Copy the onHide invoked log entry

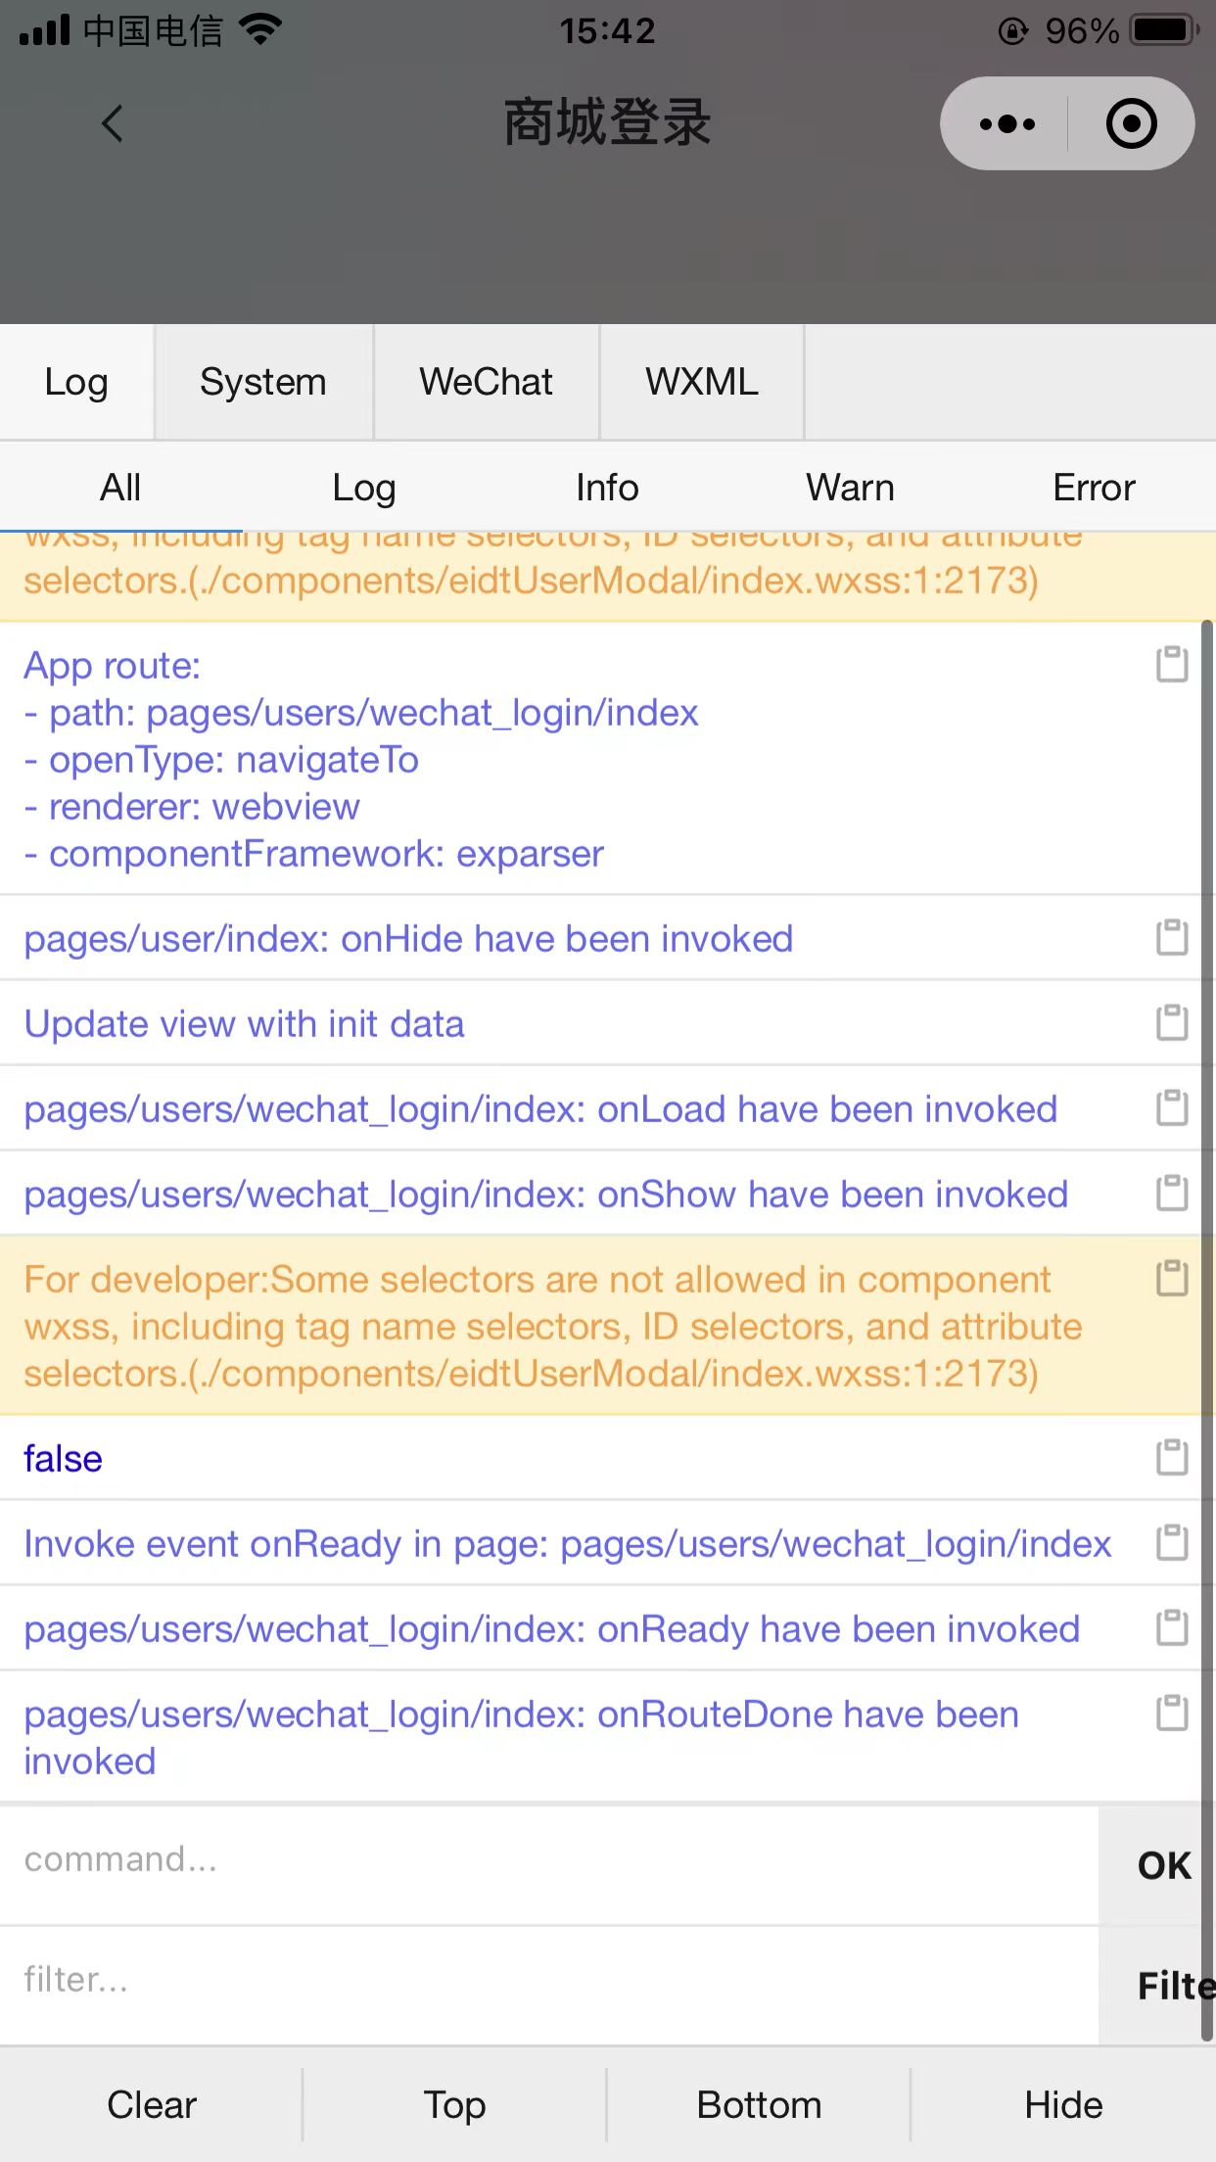[x=1172, y=937]
